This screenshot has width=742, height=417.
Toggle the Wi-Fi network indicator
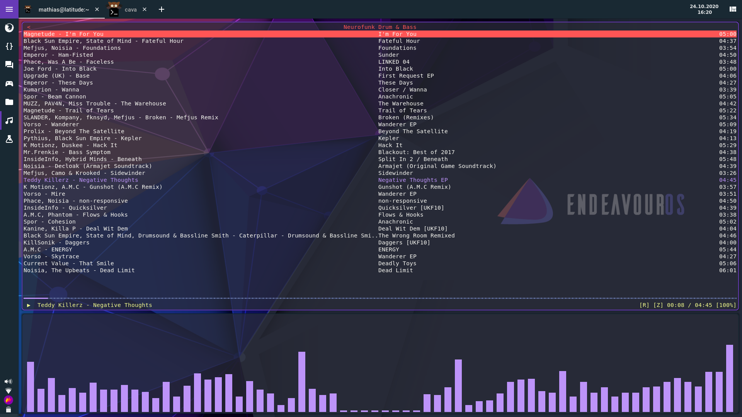click(9, 390)
